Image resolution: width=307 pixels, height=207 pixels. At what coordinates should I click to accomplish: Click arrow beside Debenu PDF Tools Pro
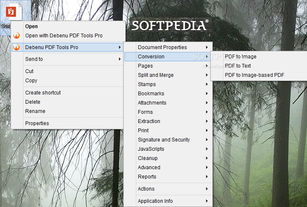tap(119, 47)
